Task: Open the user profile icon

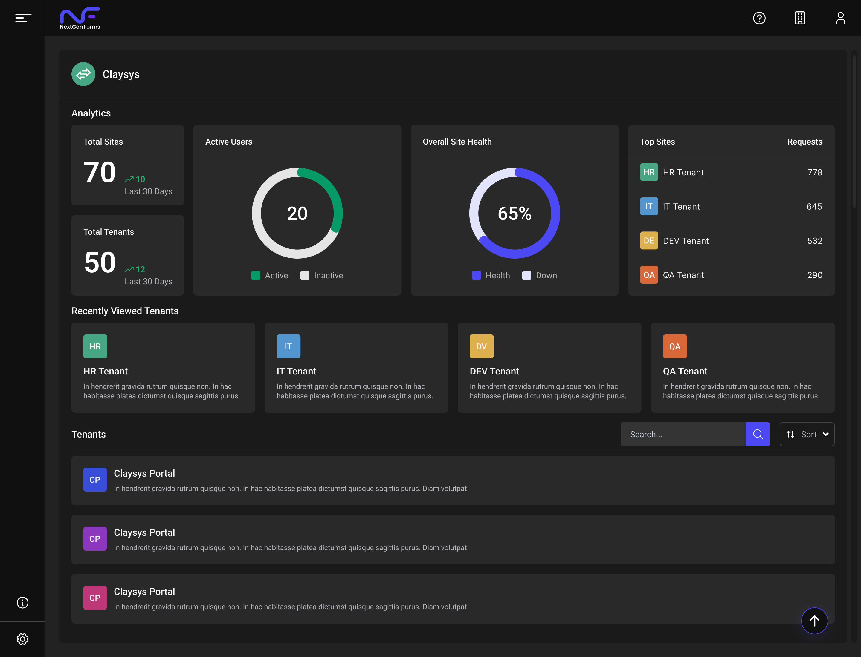Action: coord(840,18)
